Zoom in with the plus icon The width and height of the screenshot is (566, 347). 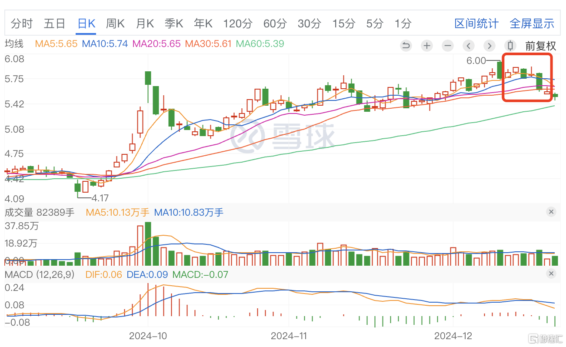[427, 46]
